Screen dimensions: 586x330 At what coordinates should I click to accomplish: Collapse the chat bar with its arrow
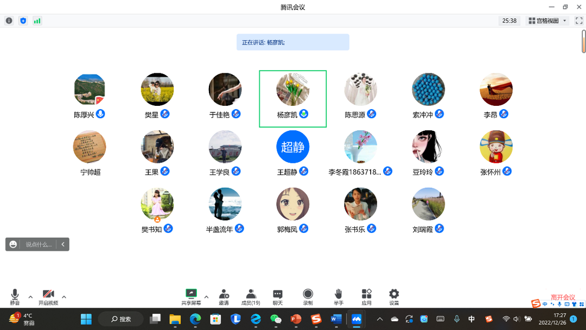pos(62,244)
